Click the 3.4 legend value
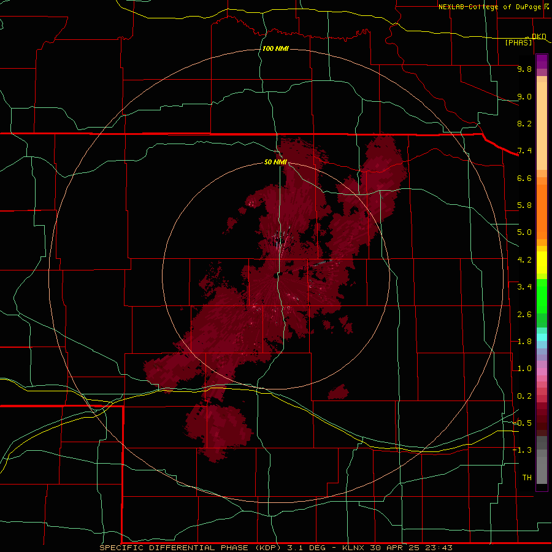 [x=524, y=287]
